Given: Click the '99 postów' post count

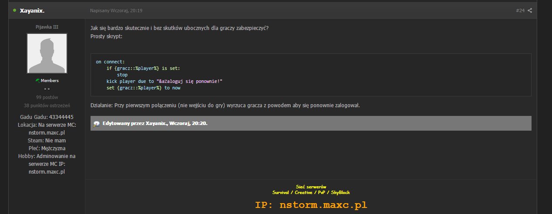Looking at the screenshot, I should tap(47, 97).
